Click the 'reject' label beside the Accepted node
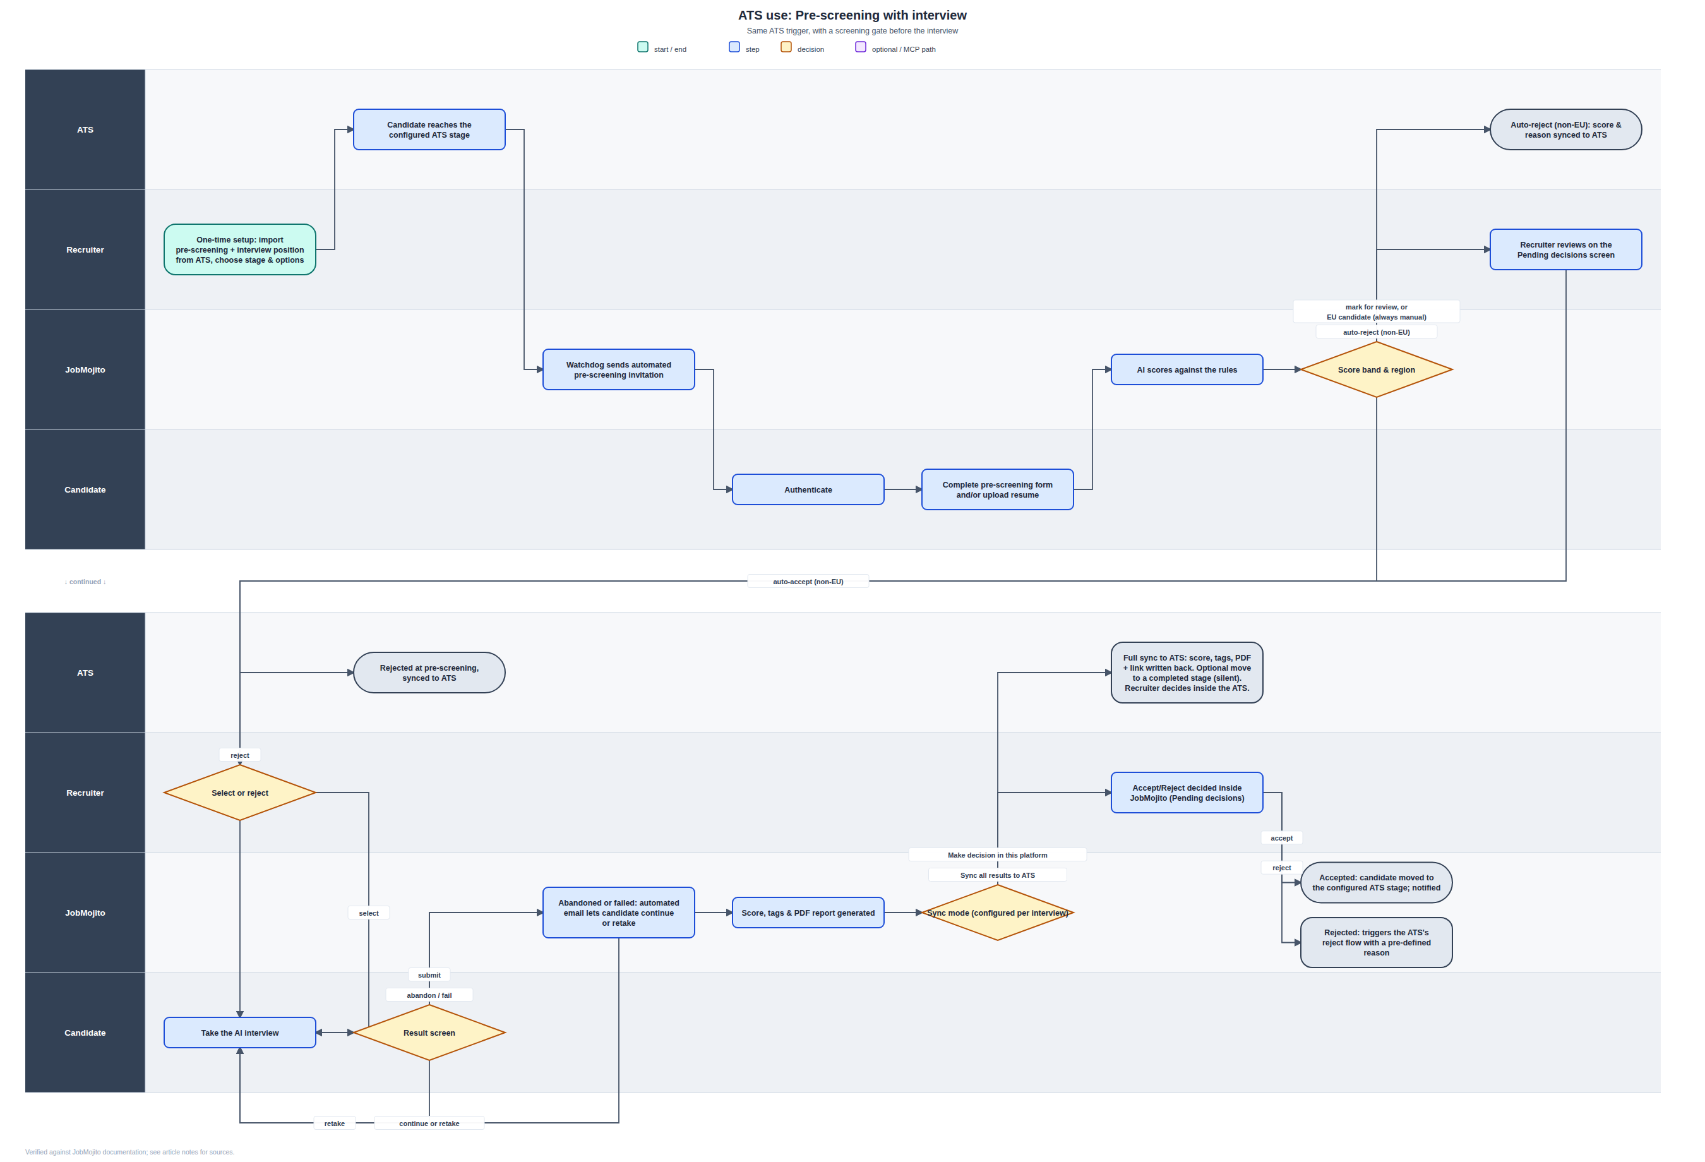This screenshot has height=1162, width=1705. (1282, 868)
